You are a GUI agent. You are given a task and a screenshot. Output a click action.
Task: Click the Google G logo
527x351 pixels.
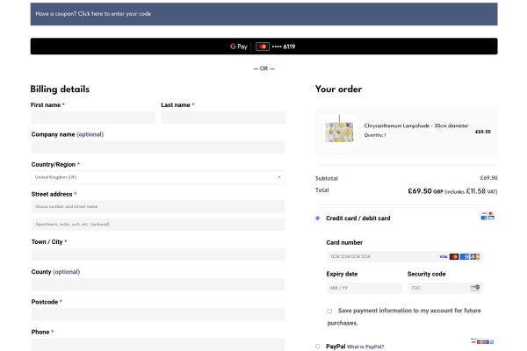(233, 47)
